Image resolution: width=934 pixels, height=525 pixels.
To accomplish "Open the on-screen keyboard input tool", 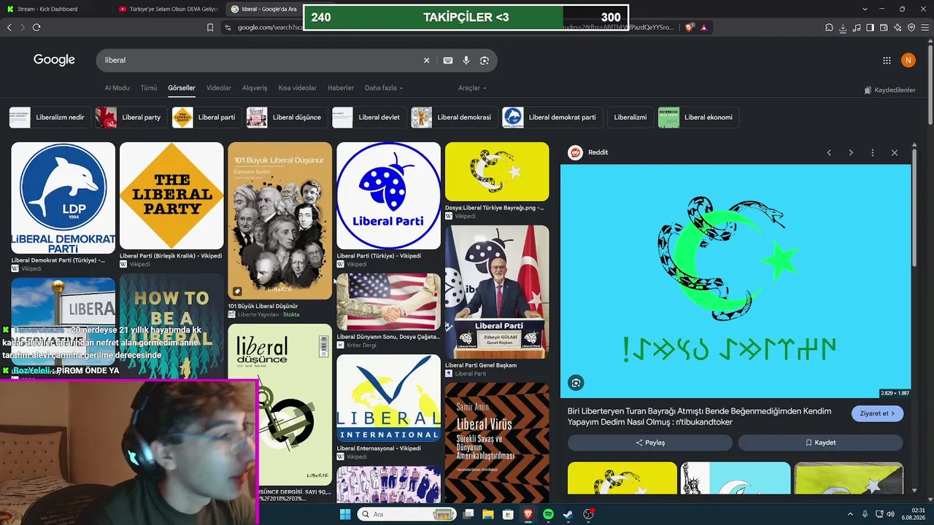I will click(x=448, y=61).
